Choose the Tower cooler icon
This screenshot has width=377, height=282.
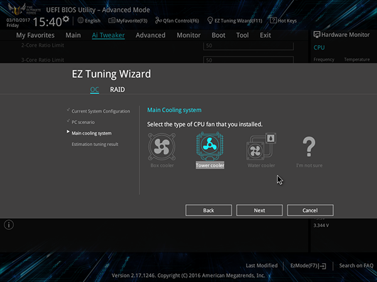tap(210, 146)
